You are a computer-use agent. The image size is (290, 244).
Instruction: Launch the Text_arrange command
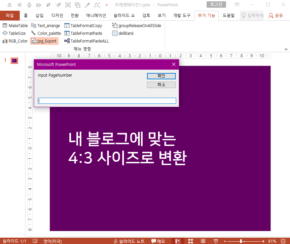point(46,25)
